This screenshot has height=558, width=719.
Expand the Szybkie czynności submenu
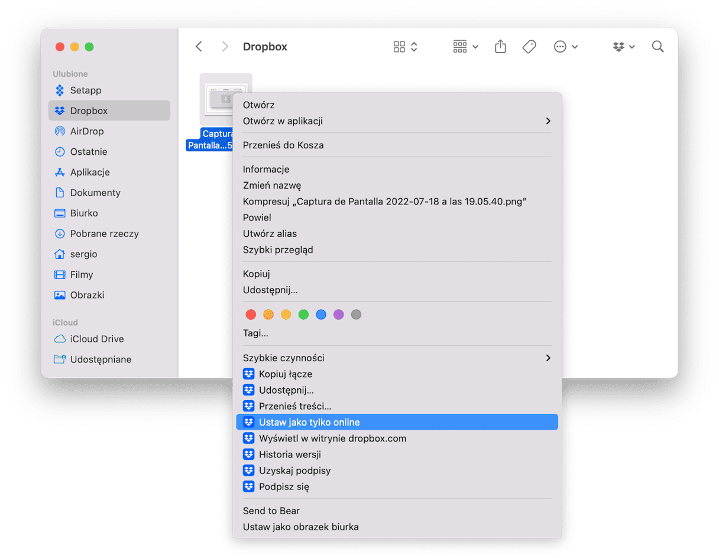tap(396, 358)
